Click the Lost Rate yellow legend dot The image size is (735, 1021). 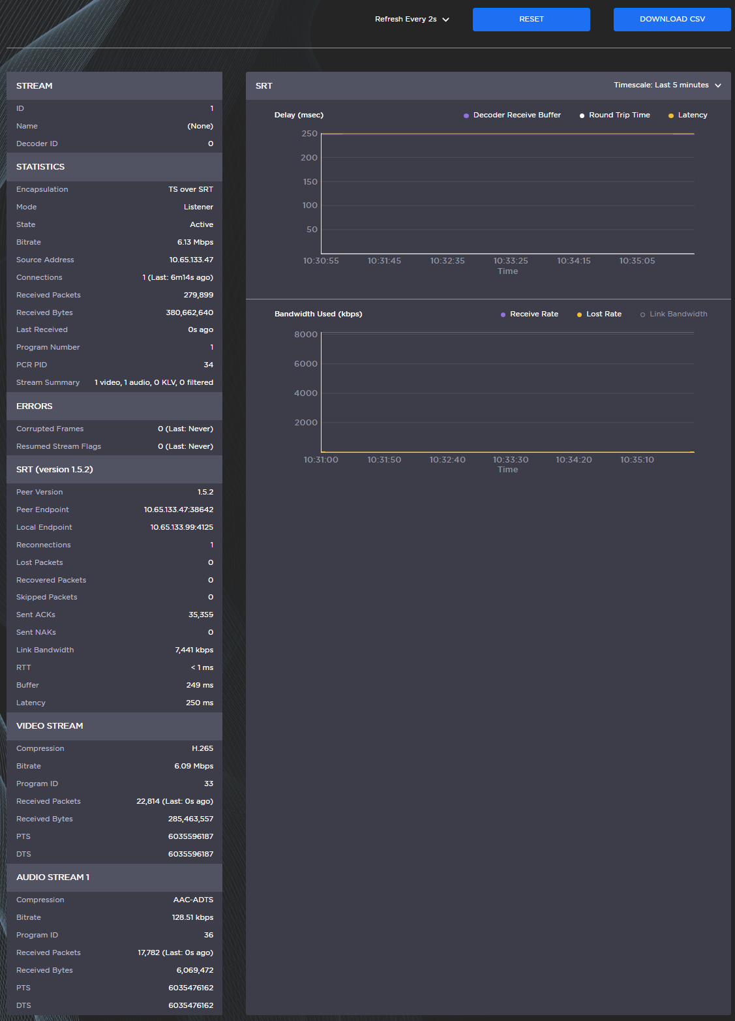(x=579, y=314)
